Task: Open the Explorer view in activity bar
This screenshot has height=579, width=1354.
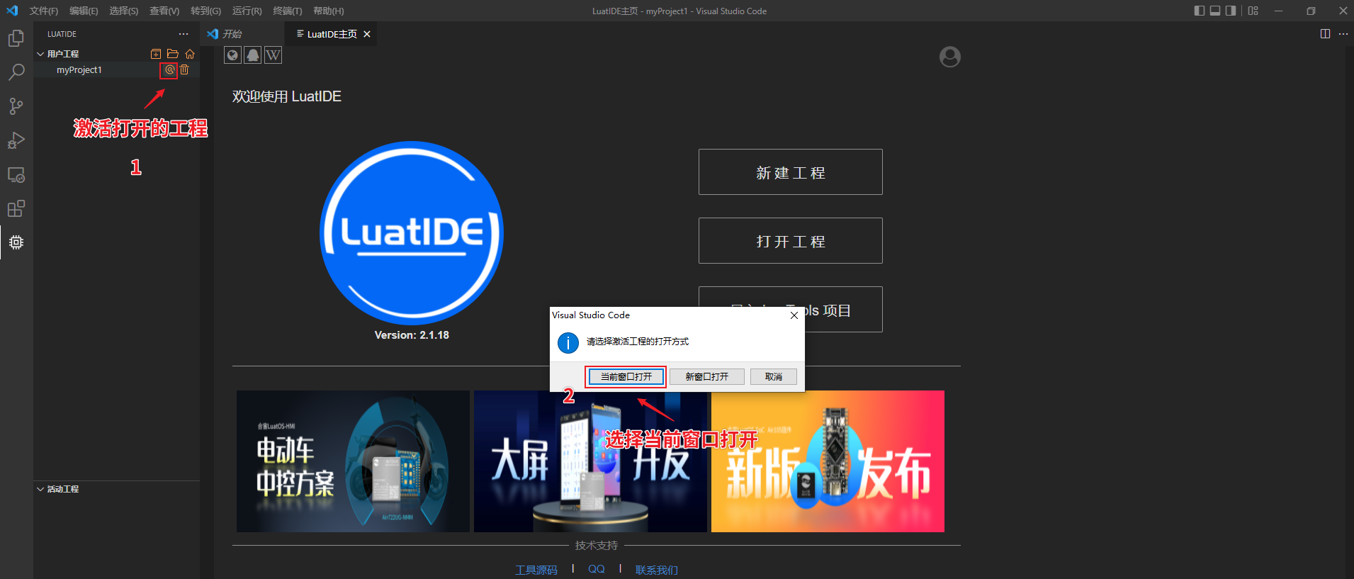Action: [x=16, y=38]
